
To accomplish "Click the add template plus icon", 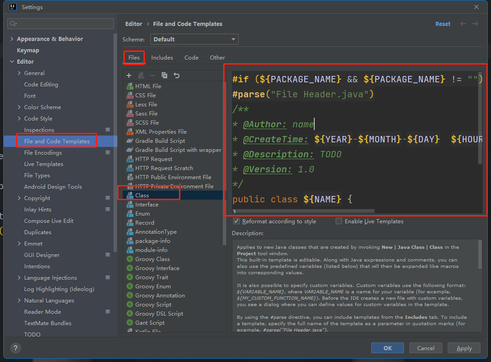I will click(x=129, y=75).
